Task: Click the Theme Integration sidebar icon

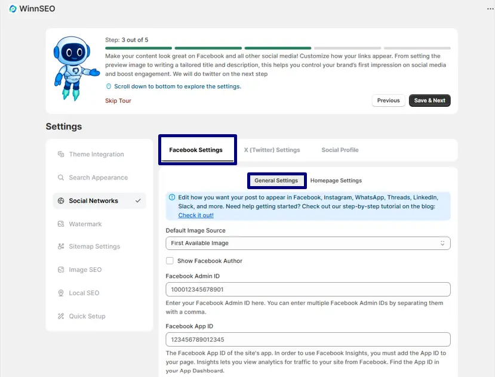Action: (61, 154)
